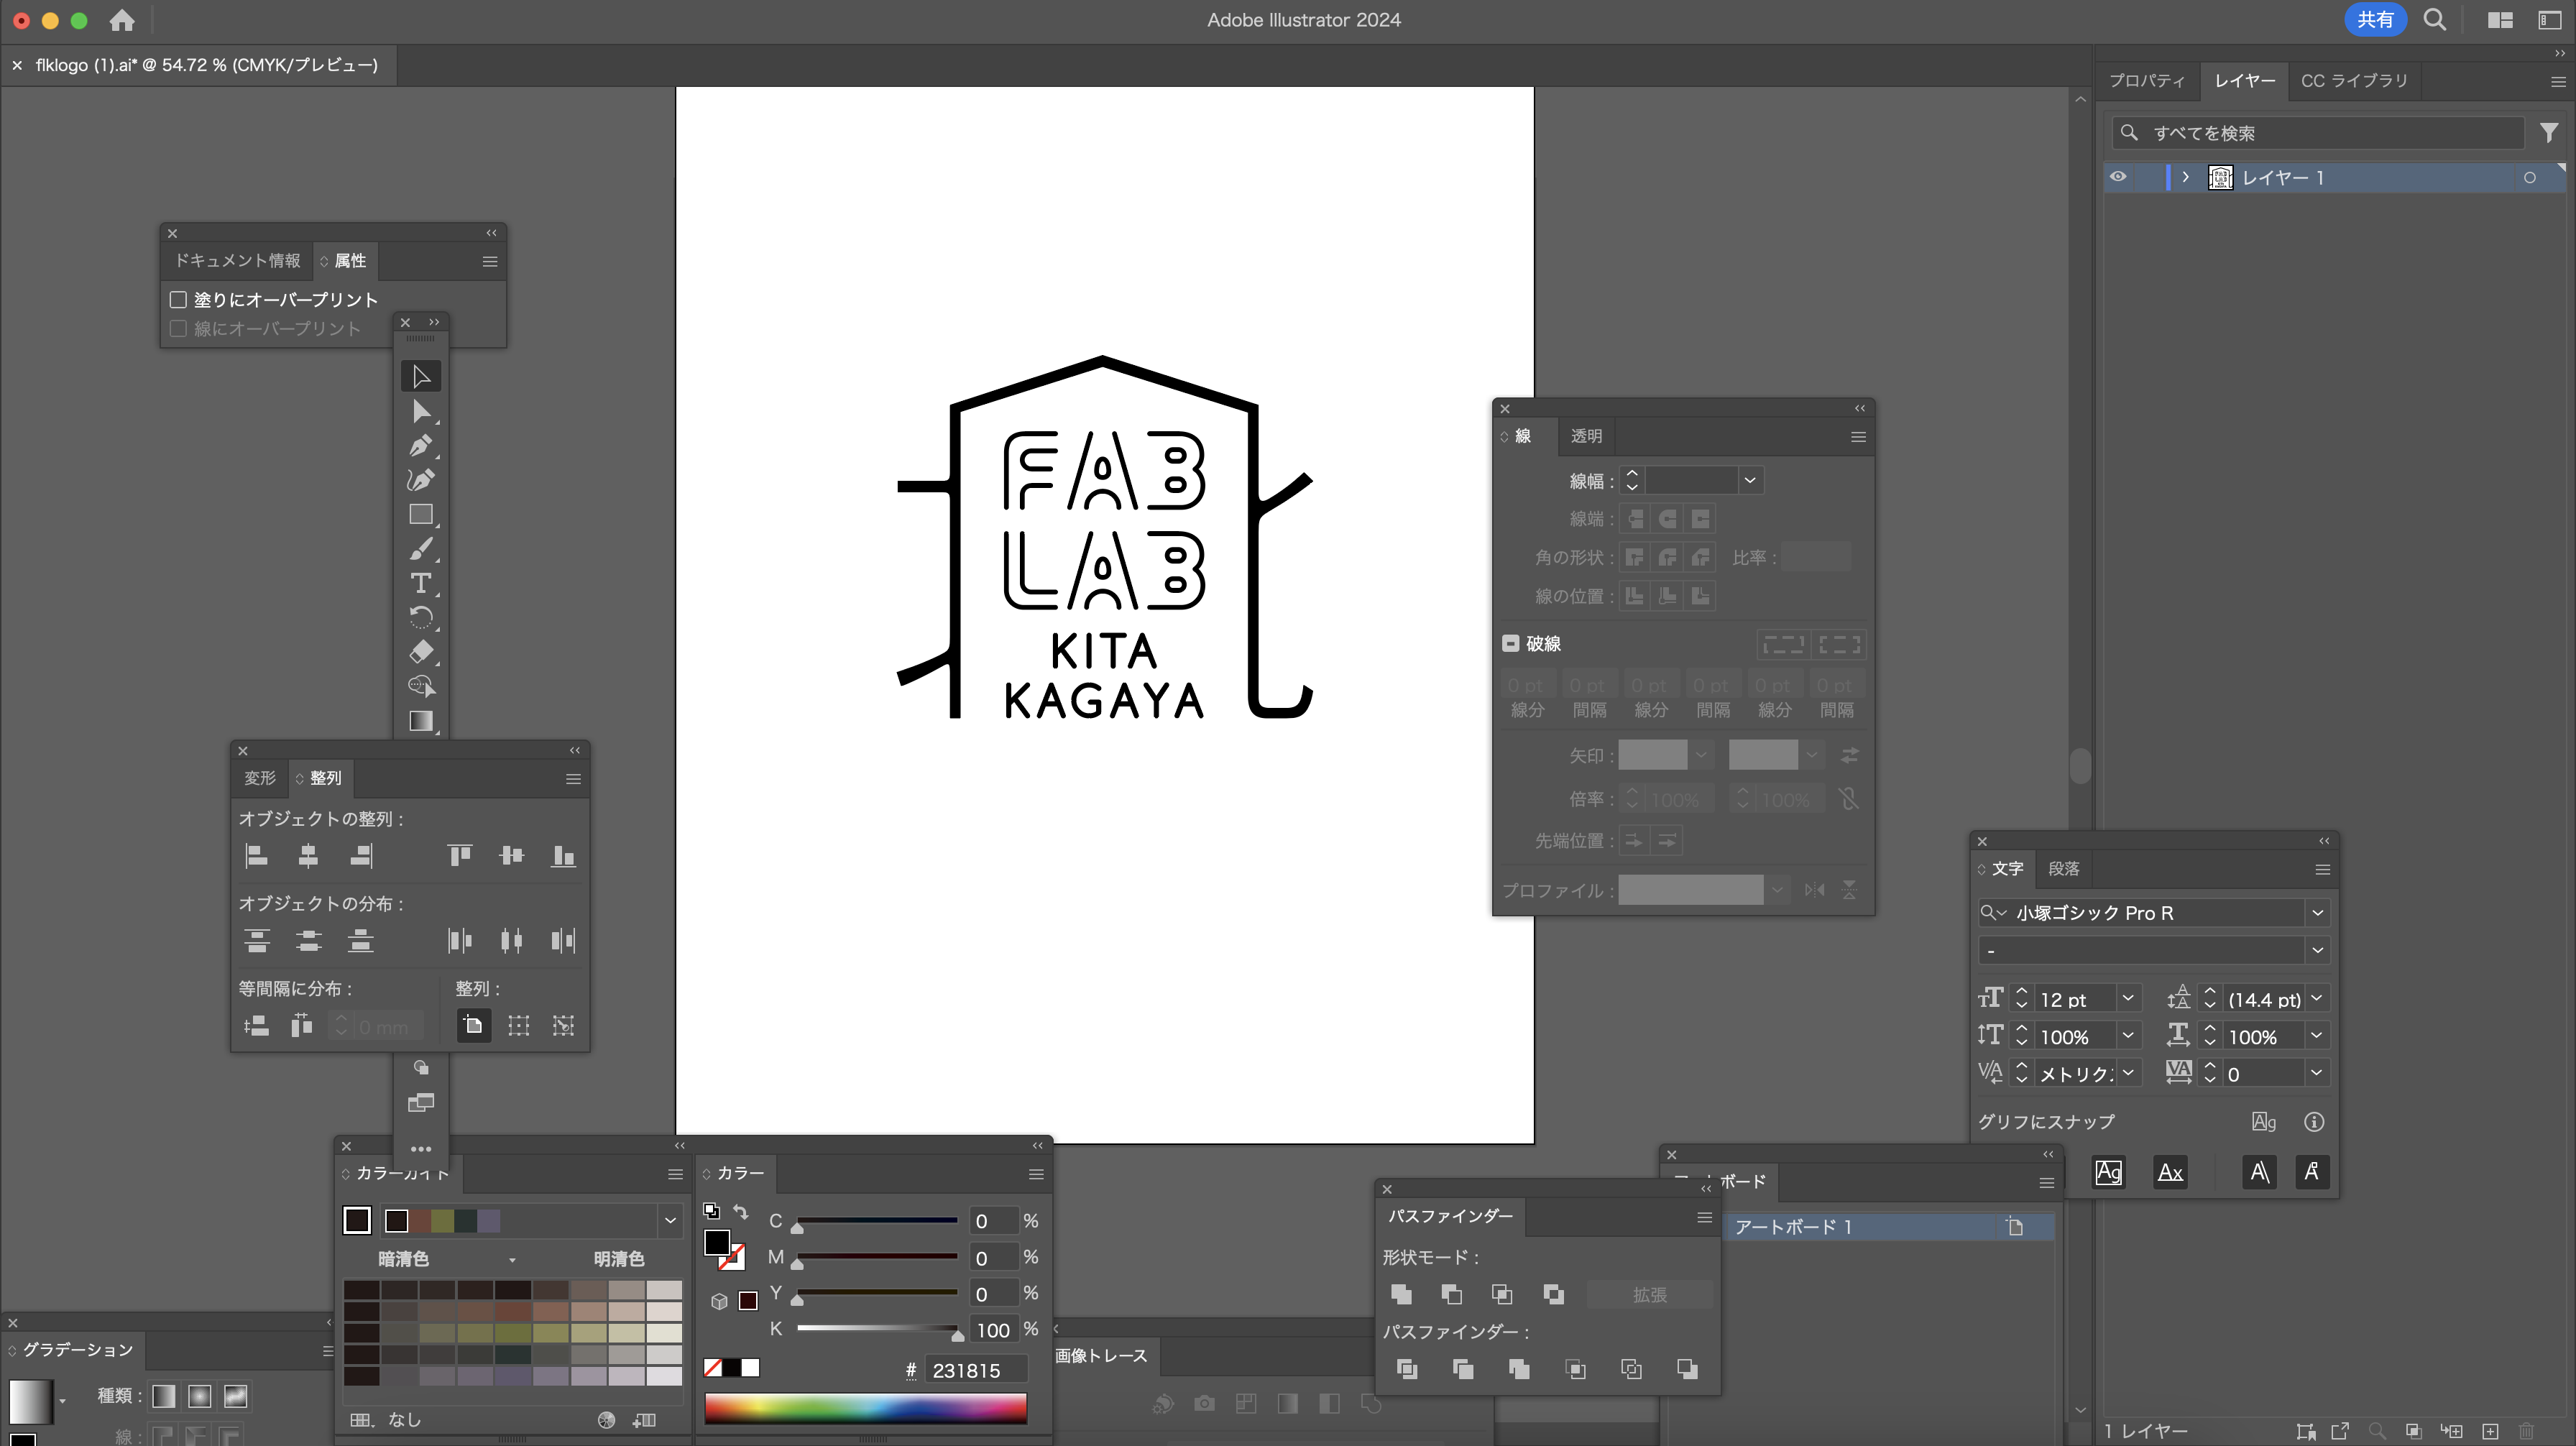Open leading 14.4 pt dropdown

(2316, 999)
